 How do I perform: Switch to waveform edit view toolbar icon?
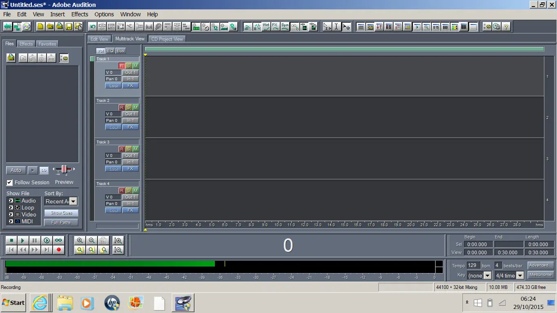[x=8, y=27]
